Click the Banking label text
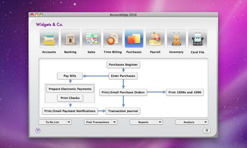 click(x=70, y=52)
